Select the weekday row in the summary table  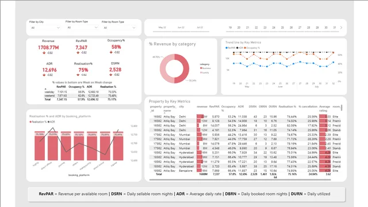(x=80, y=92)
